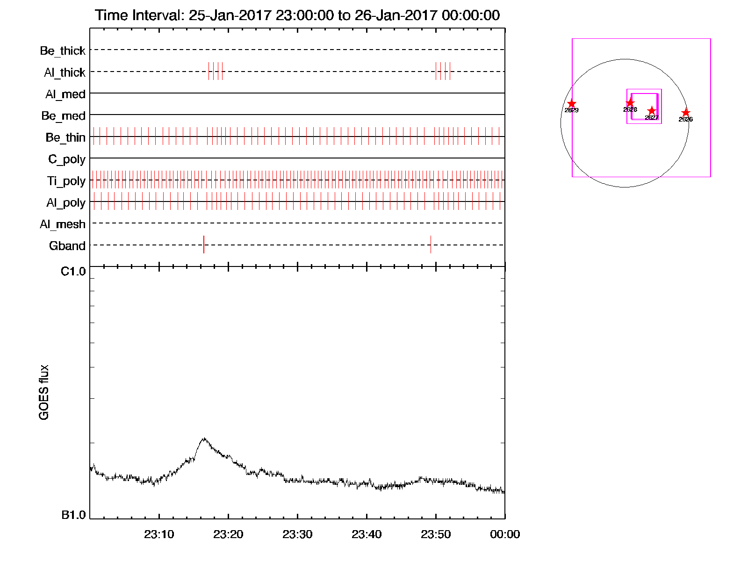Select the red star for region 2627
This screenshot has width=748, height=561.
click(652, 111)
